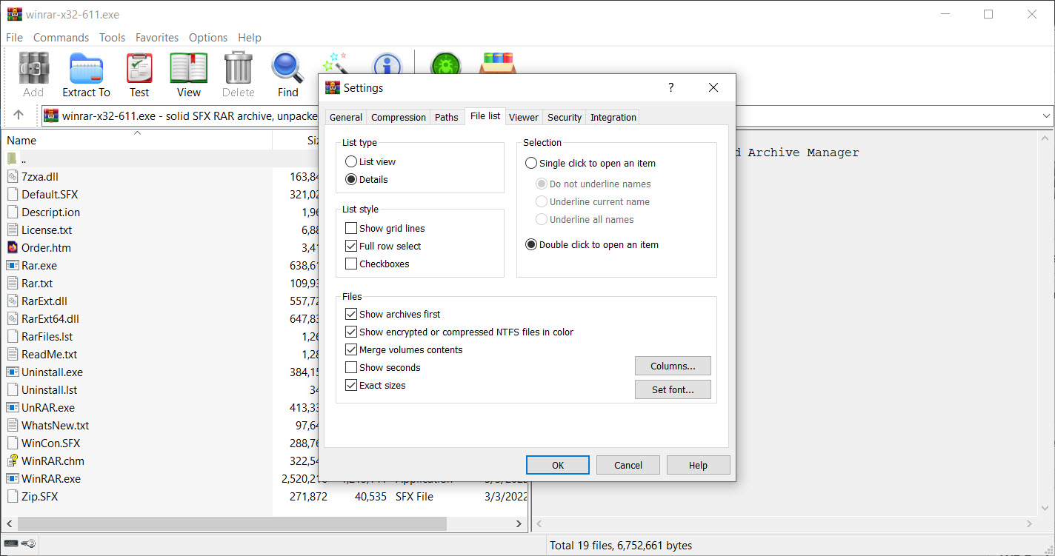The image size is (1055, 556).
Task: Enable Show seconds checkbox
Action: tap(351, 367)
